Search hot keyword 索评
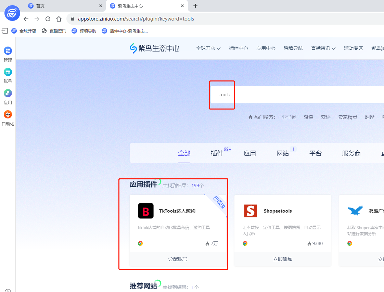This screenshot has width=384, height=292. pos(326,117)
